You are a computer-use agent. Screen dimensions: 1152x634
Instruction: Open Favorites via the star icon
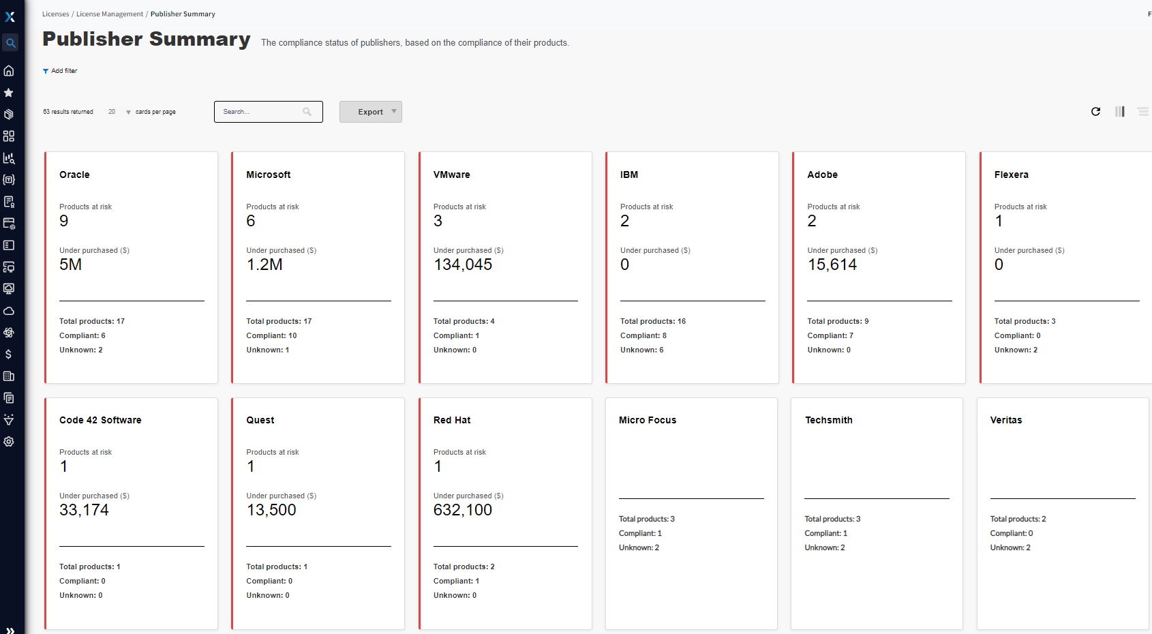10,93
